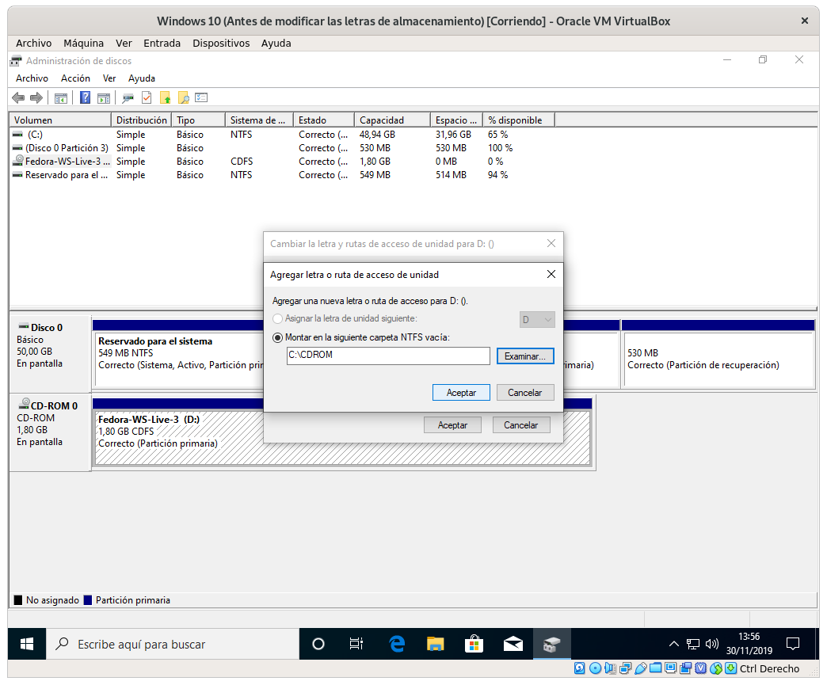
Task: Click the blue Help question mark toolbar icon
Action: [86, 97]
